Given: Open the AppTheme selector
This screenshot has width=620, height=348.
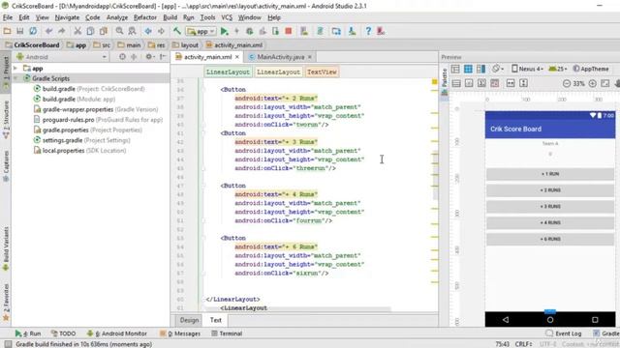Looking at the screenshot, I should pos(591,69).
